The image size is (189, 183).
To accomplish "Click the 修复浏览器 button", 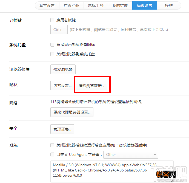I will point(63,69).
